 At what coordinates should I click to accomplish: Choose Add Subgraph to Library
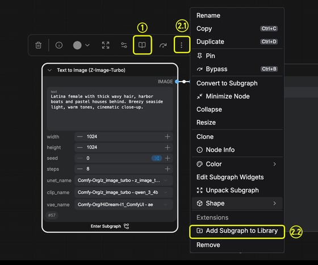coord(237,231)
